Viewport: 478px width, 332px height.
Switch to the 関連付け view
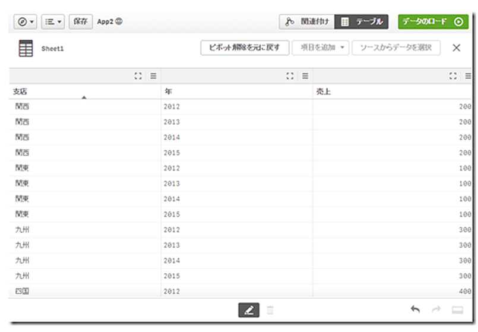pyautogui.click(x=306, y=22)
